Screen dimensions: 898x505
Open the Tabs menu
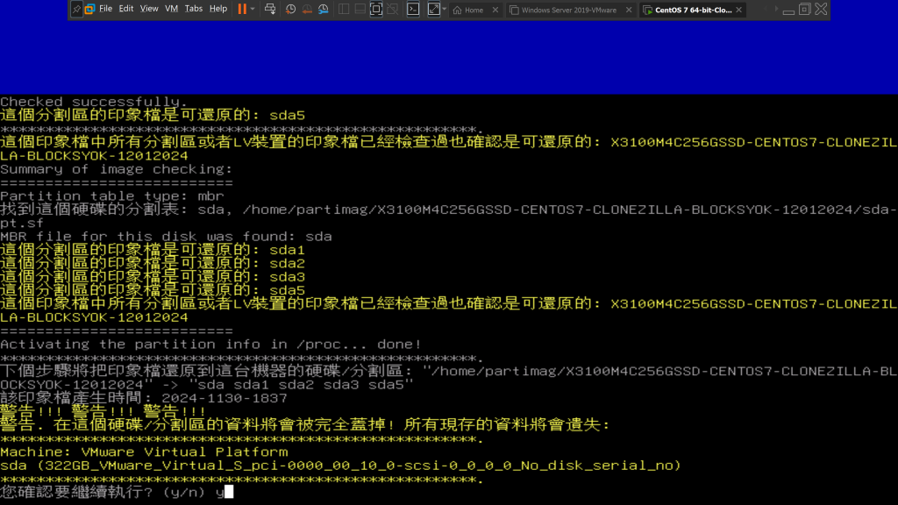coord(194,9)
